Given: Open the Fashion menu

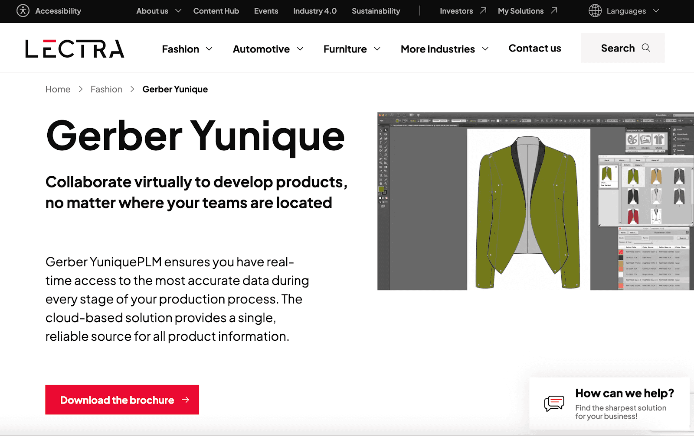Looking at the screenshot, I should (x=180, y=49).
